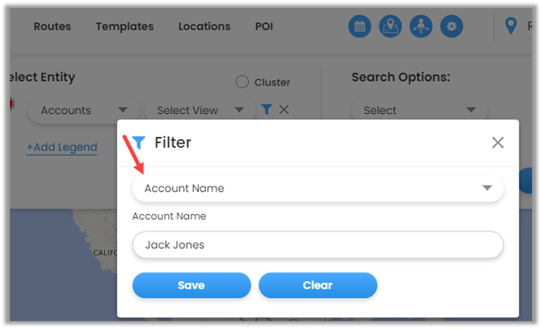This screenshot has width=542, height=329.
Task: Go to the Routes tab
Action: point(52,26)
